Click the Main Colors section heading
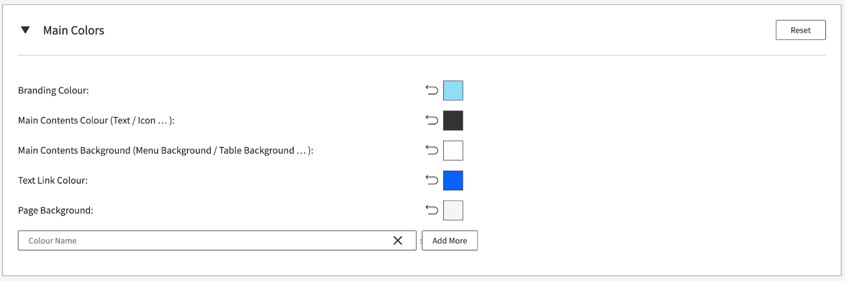 click(x=73, y=31)
